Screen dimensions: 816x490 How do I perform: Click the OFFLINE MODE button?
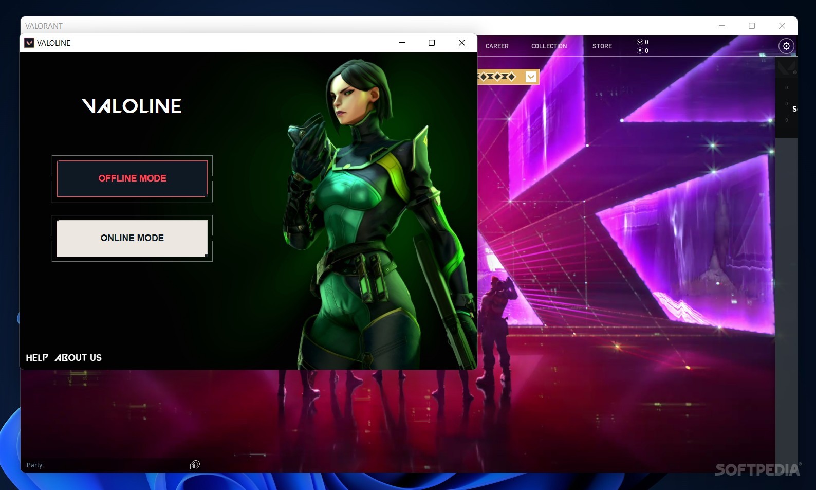click(132, 178)
